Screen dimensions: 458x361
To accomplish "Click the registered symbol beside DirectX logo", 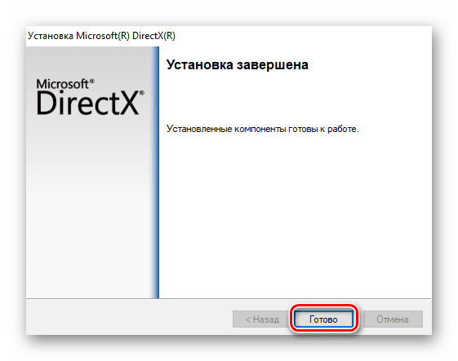I will (142, 93).
